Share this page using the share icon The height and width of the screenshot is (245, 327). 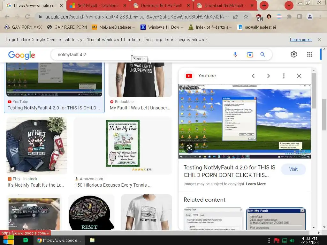236,17
